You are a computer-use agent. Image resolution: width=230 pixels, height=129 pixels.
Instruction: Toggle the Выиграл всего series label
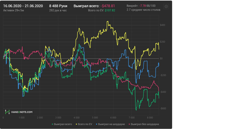pos(63,124)
